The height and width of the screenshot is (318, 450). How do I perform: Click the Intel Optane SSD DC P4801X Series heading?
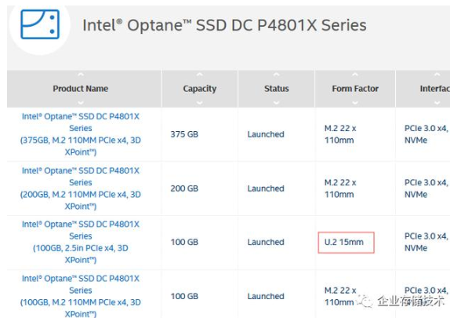pyautogui.click(x=224, y=25)
